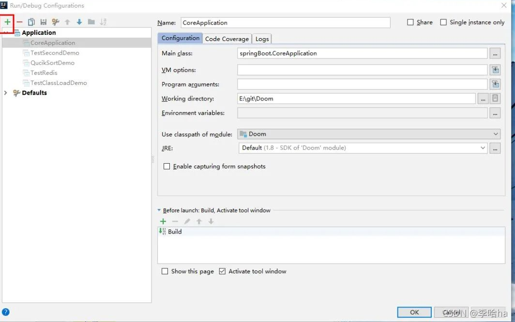Enable Single instance only
The image size is (515, 322).
(443, 22)
